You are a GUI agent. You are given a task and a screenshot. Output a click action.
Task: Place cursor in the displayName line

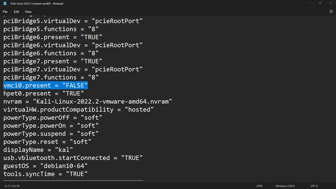click(38, 149)
